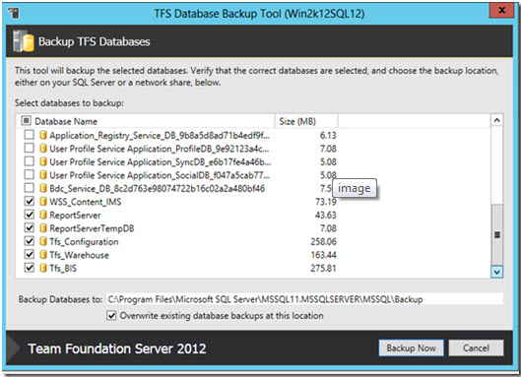Image resolution: width=521 pixels, height=377 pixels.
Task: Select the Bdc_Service_DB database name
Action: pyautogui.click(x=158, y=189)
